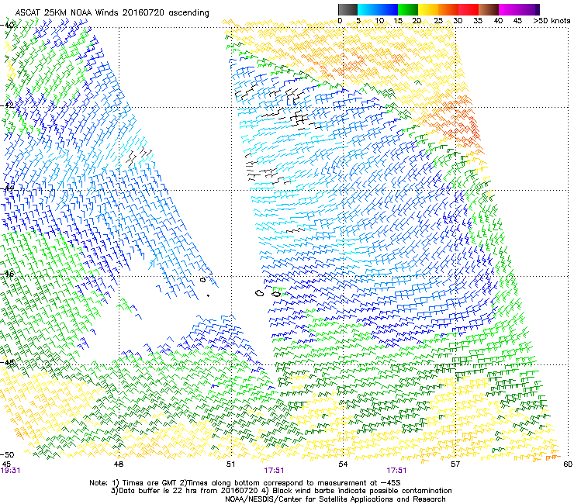Click the cyan-to-blue 5-15 knots legend segment

[x=378, y=9]
